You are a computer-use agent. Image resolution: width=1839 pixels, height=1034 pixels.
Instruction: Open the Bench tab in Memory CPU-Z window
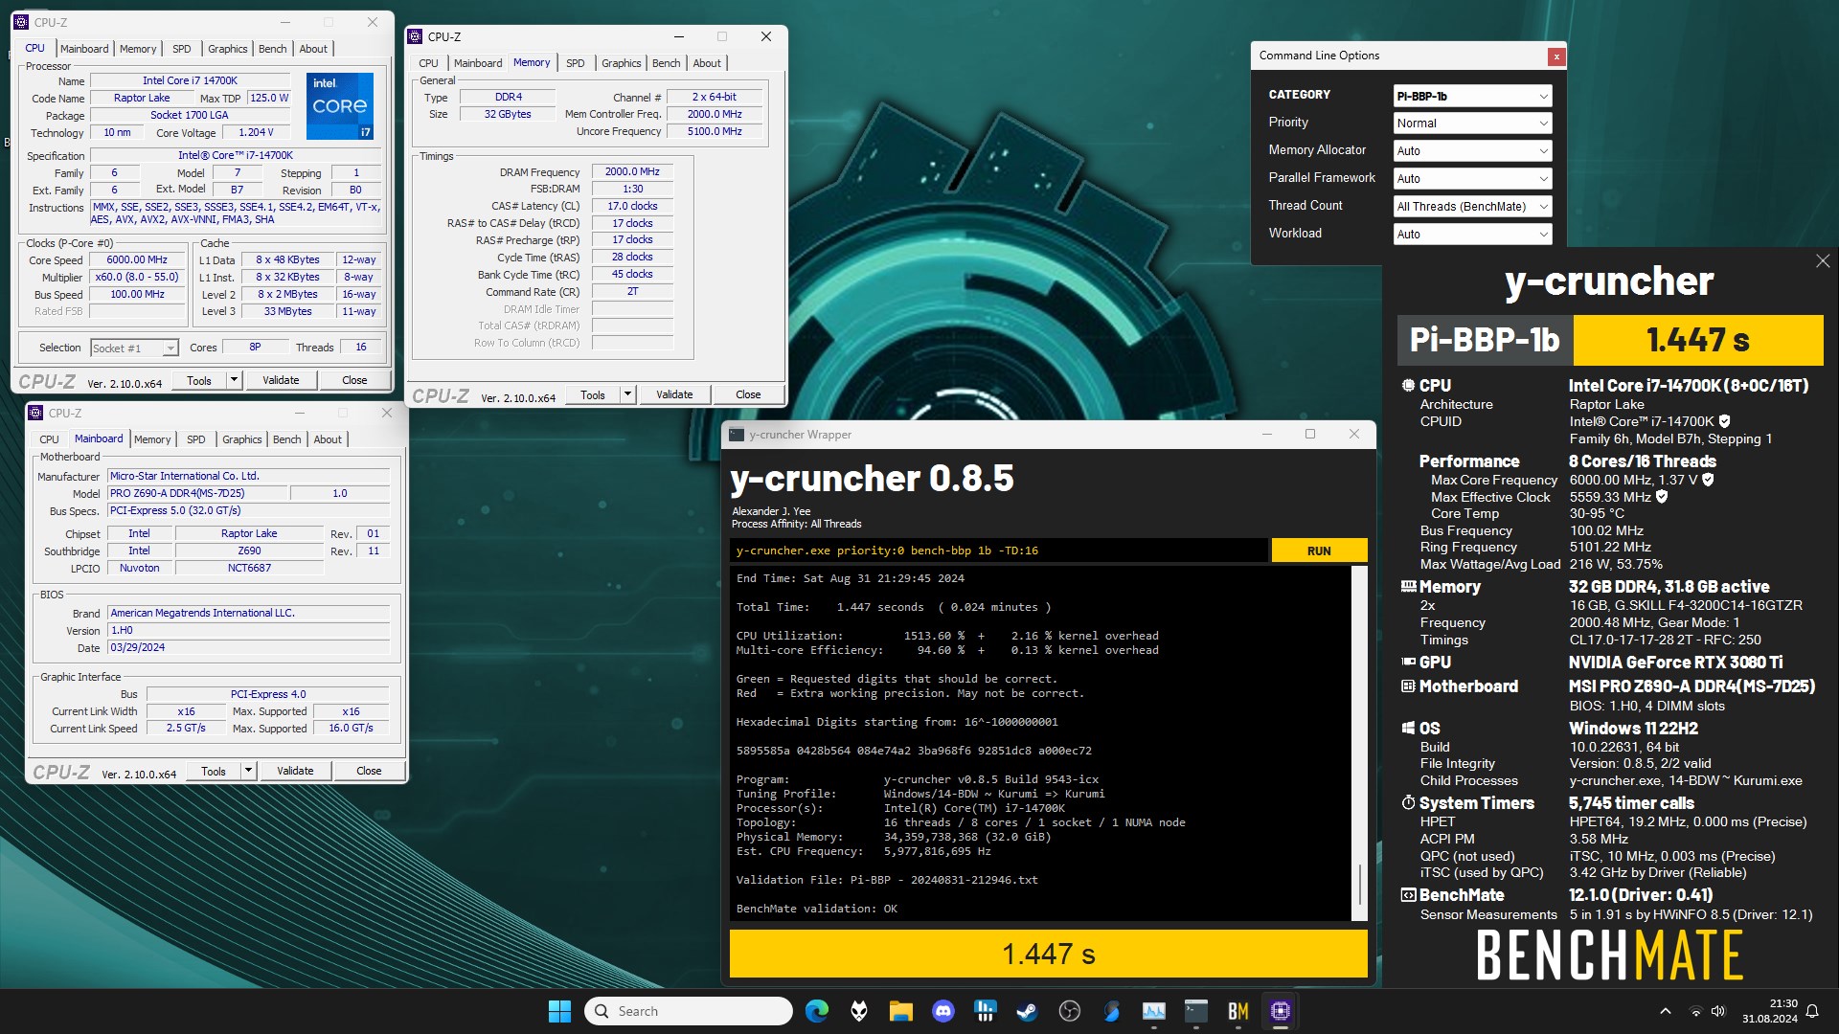pyautogui.click(x=666, y=63)
